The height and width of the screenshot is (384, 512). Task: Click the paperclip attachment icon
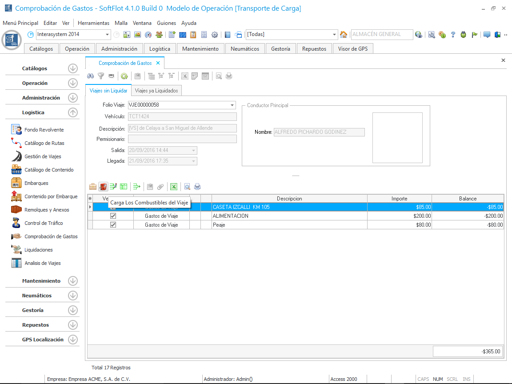160,187
